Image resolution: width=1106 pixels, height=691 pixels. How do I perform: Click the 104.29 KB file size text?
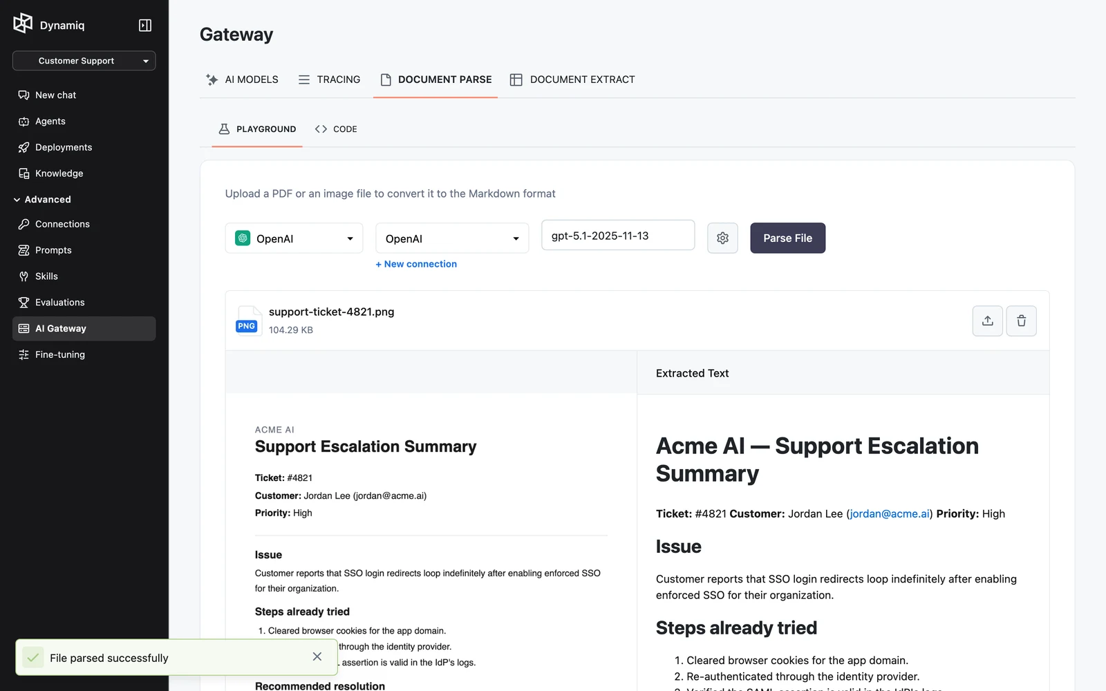pos(291,330)
